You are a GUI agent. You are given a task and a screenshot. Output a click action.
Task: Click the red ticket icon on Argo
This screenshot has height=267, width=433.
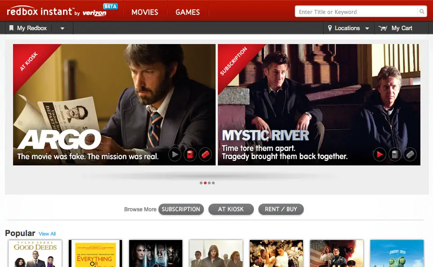click(205, 155)
